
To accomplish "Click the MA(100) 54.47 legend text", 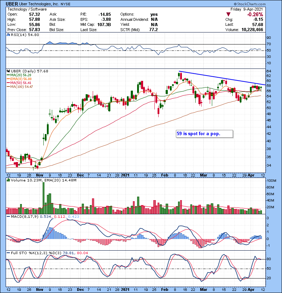I will click(x=22, y=87).
